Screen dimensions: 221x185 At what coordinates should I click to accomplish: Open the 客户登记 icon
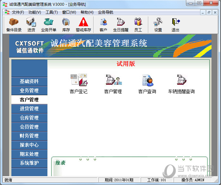79,84
